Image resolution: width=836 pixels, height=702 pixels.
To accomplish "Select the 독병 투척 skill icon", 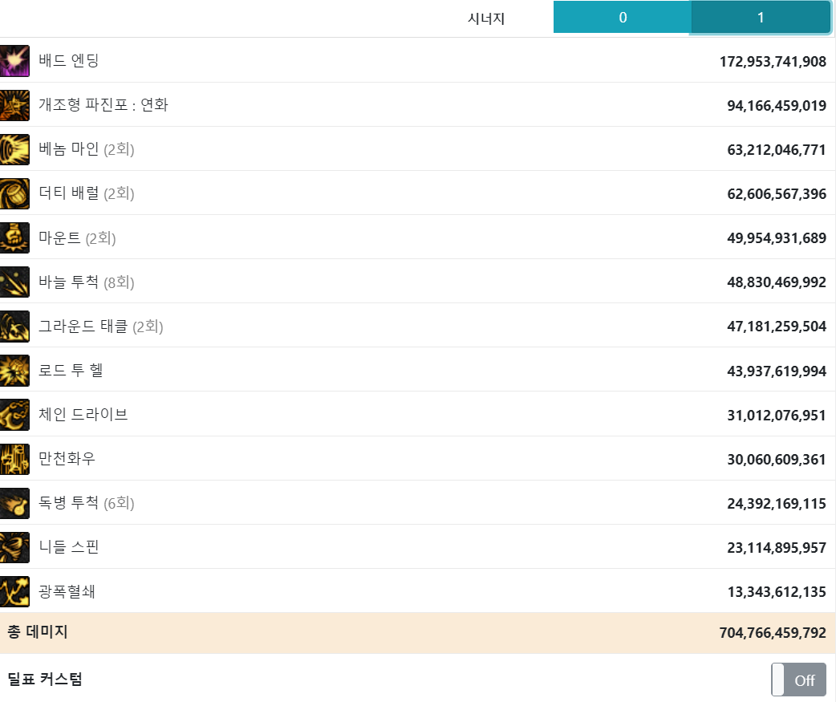I will 14,503.
